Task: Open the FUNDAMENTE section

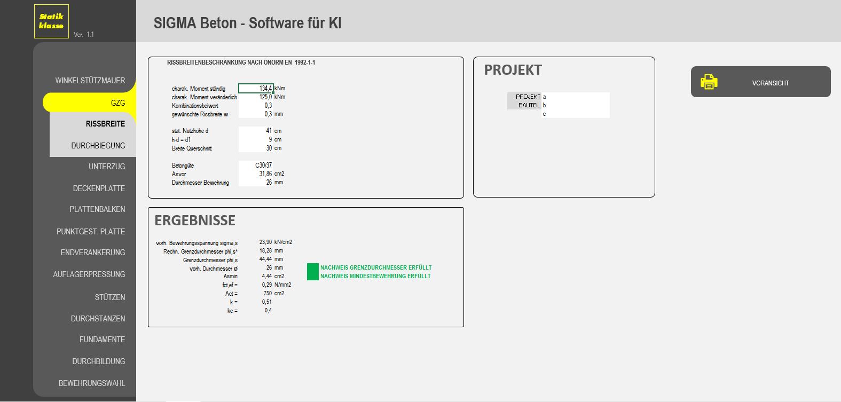Action: click(102, 340)
